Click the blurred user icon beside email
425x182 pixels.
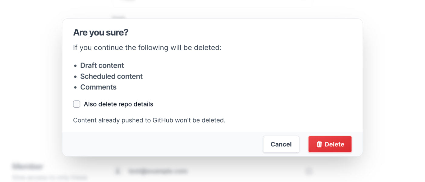(x=118, y=171)
